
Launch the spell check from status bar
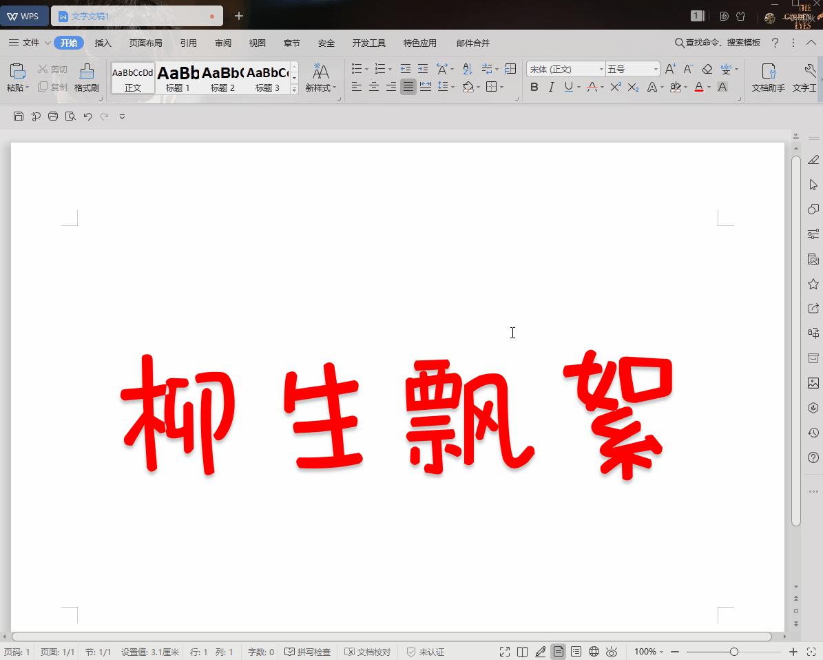pos(308,652)
